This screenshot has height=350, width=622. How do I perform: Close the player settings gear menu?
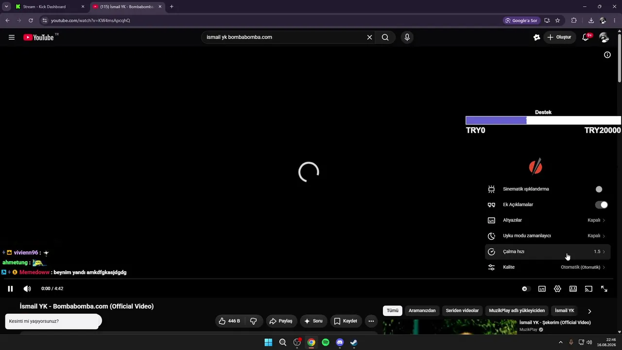coord(557,289)
